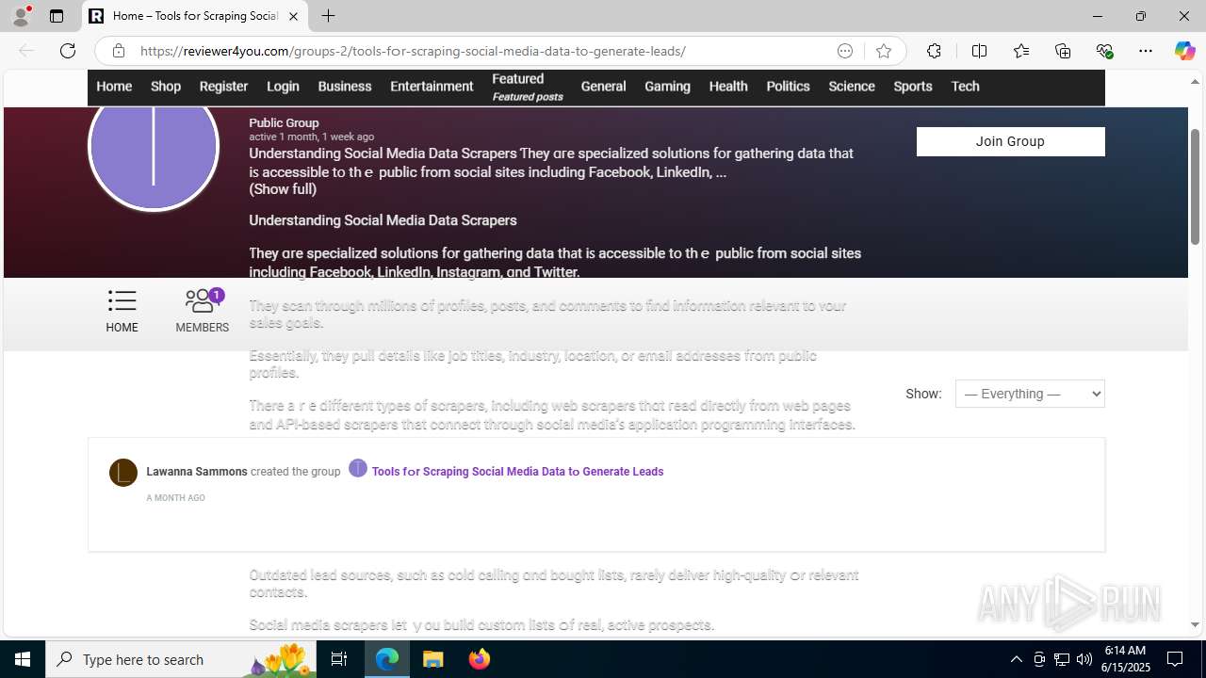Open the Windows Start menu
This screenshot has width=1206, height=678.
(x=23, y=659)
